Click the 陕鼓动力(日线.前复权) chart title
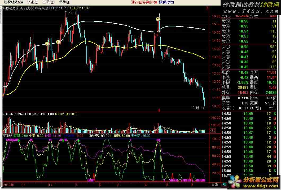The image size is (281, 190). (19, 8)
